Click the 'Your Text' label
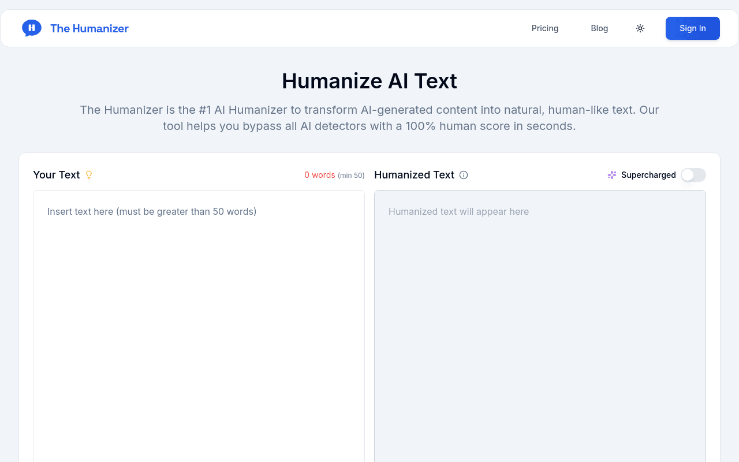This screenshot has height=462, width=739. [57, 175]
